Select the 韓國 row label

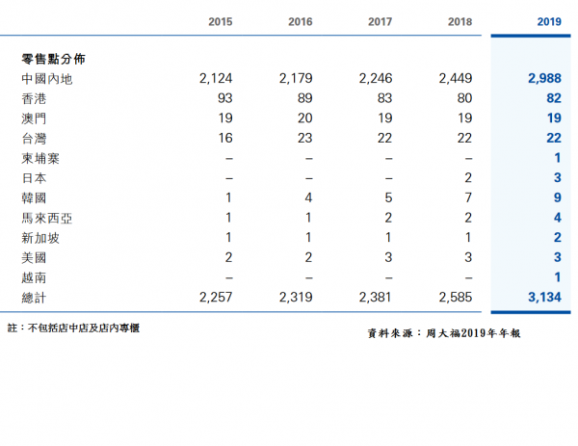(x=34, y=198)
